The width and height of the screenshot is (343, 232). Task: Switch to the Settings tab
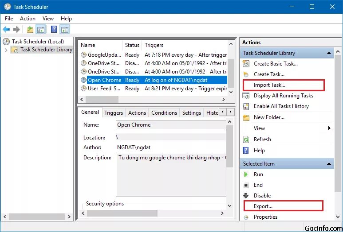[x=191, y=113]
